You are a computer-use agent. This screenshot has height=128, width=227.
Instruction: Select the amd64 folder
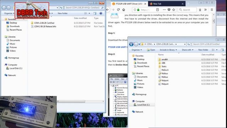pos(165,59)
